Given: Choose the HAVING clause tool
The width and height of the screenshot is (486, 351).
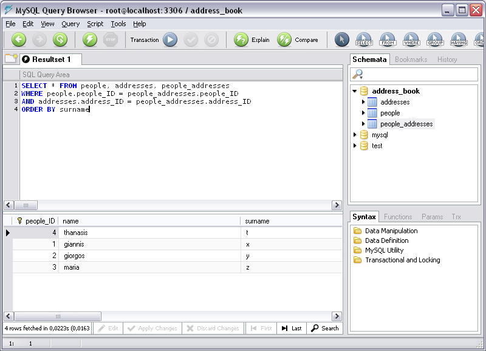Looking at the screenshot, I should pos(459,39).
